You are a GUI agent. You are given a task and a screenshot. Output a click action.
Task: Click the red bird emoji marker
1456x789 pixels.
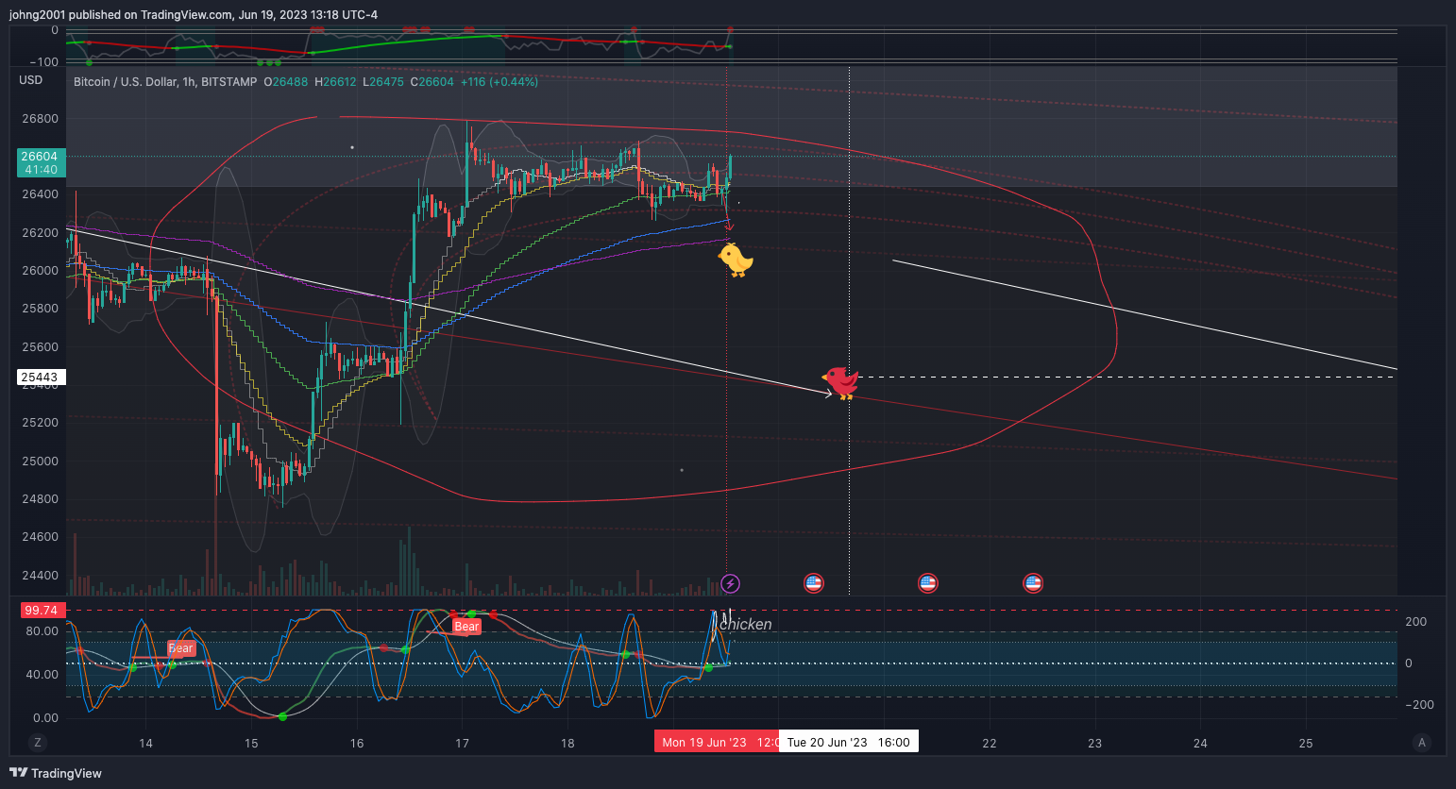840,382
